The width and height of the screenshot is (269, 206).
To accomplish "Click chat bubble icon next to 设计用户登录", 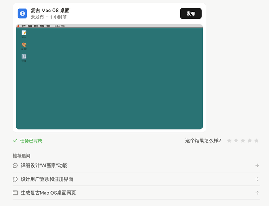I will click(x=15, y=179).
